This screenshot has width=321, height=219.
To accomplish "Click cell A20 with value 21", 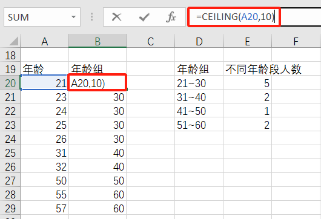I will point(45,82).
